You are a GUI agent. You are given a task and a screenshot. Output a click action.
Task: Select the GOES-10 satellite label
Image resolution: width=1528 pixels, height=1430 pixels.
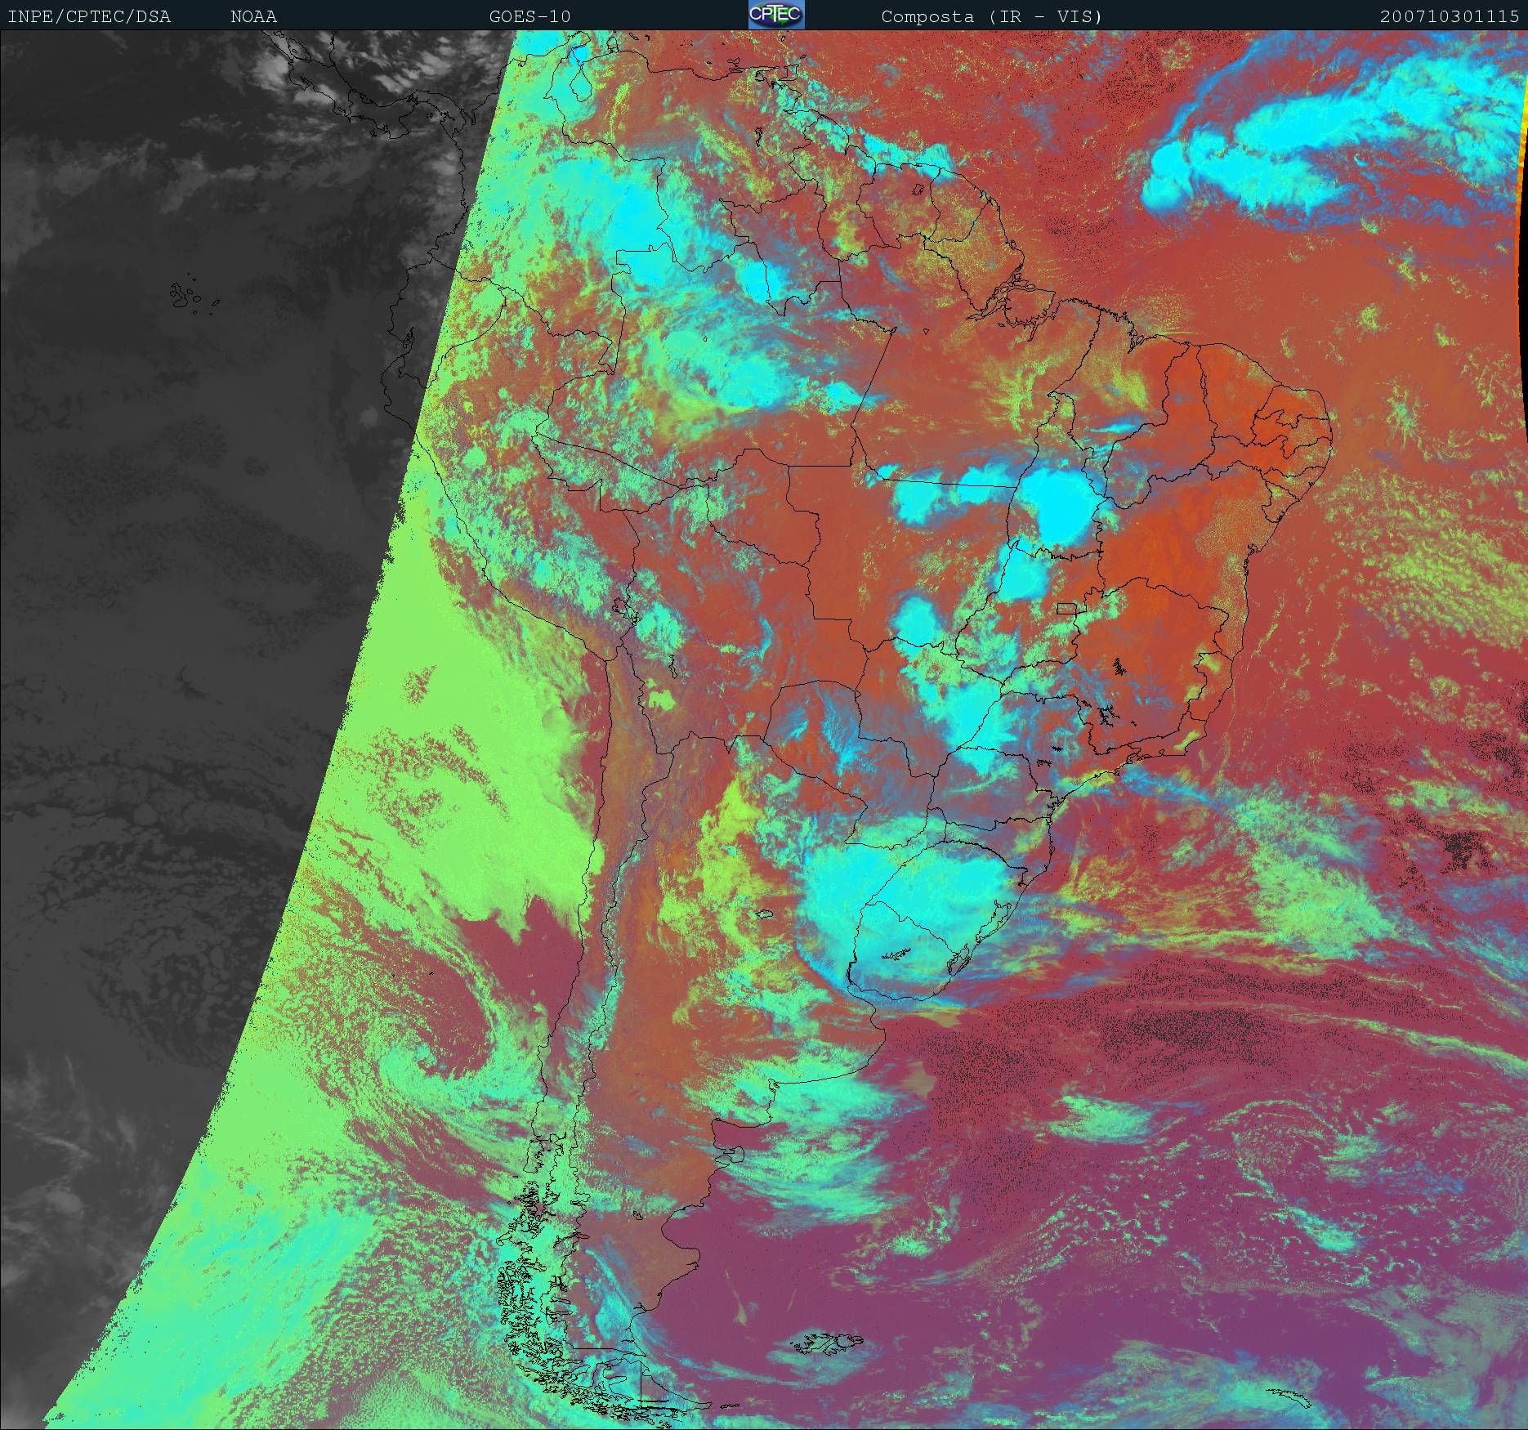pyautogui.click(x=530, y=16)
